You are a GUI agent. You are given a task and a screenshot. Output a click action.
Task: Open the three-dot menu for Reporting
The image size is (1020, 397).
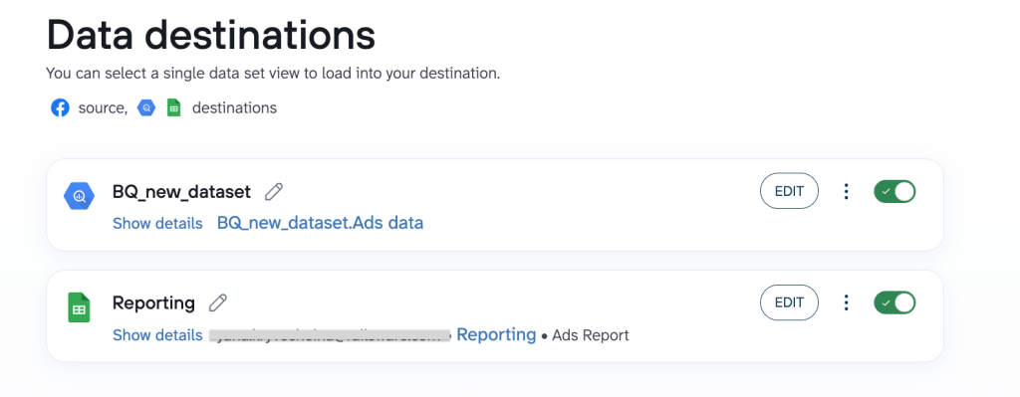(x=846, y=302)
